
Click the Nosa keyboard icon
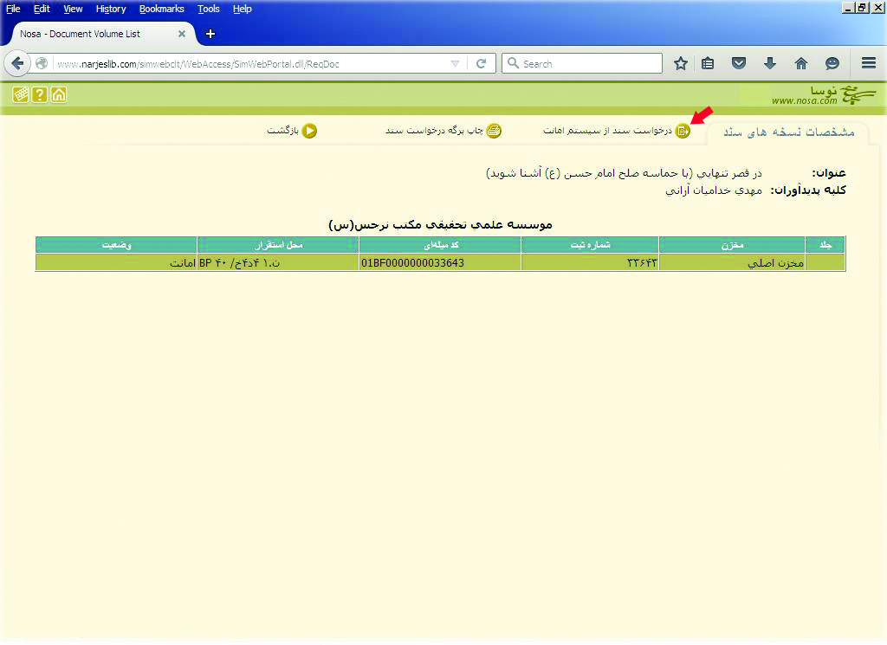click(21, 94)
